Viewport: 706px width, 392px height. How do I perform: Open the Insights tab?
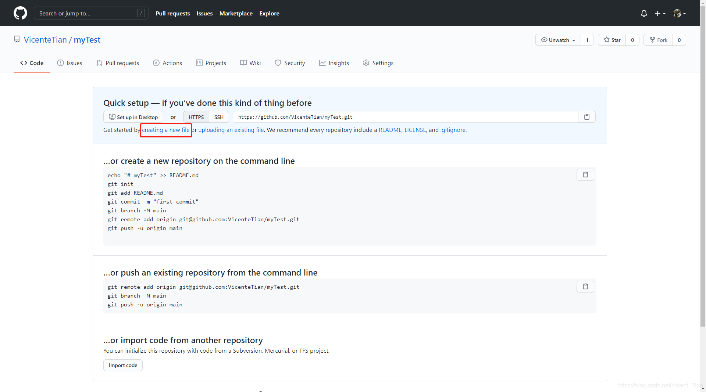(334, 63)
